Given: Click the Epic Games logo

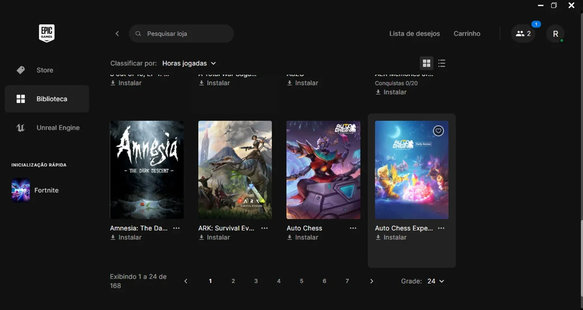Looking at the screenshot, I should click(47, 33).
